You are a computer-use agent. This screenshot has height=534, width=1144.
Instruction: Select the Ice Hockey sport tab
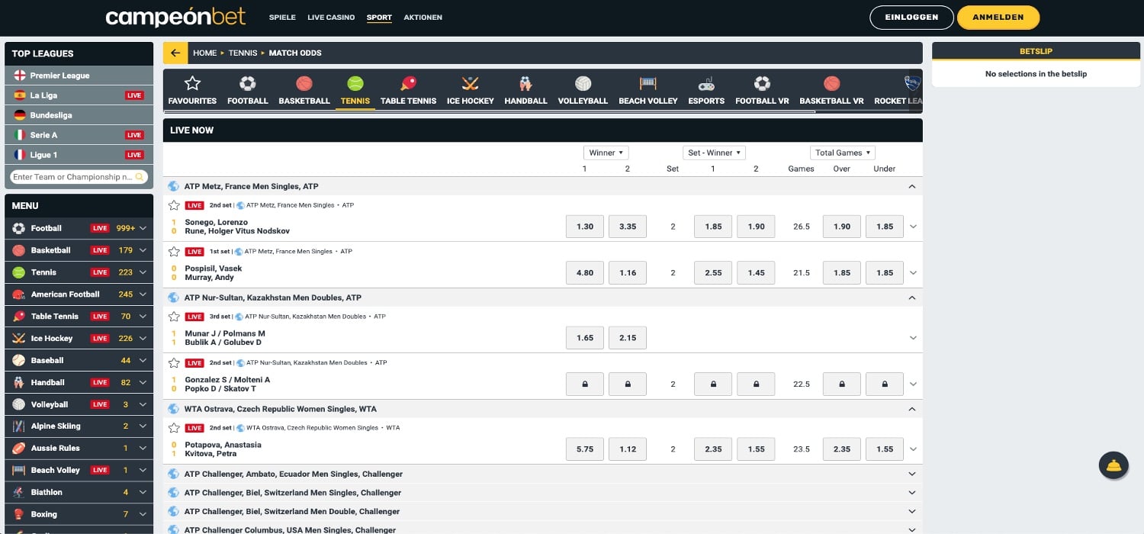pyautogui.click(x=471, y=90)
